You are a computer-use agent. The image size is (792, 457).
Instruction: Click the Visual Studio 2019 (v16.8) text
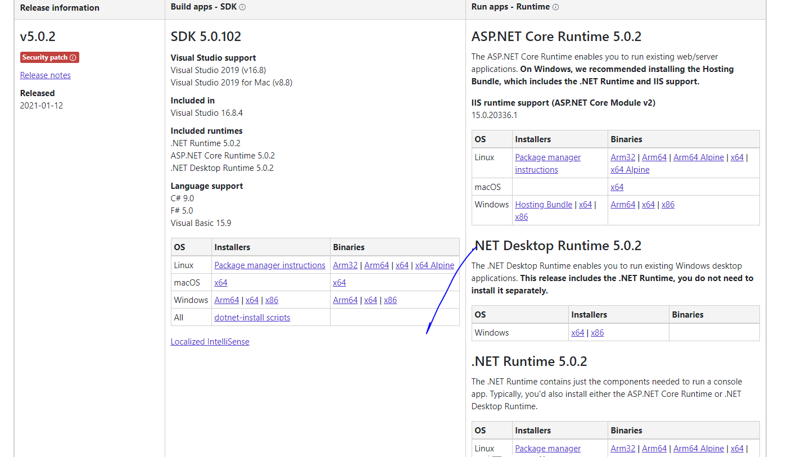pyautogui.click(x=219, y=70)
